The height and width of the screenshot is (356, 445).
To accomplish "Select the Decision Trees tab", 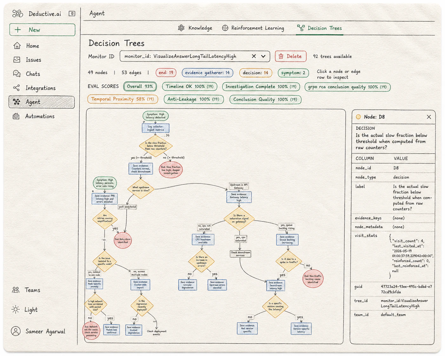I will point(320,28).
